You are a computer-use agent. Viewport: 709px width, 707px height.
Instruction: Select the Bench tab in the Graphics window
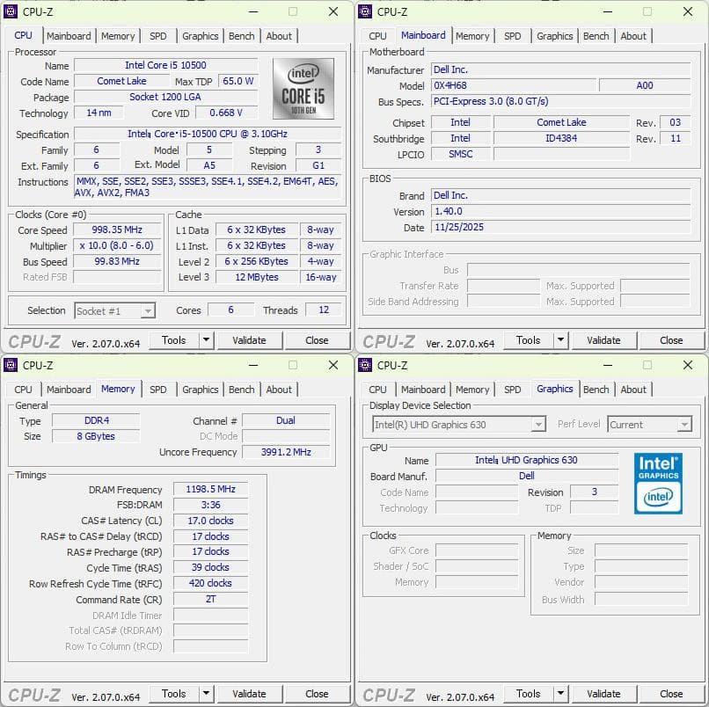pos(596,390)
